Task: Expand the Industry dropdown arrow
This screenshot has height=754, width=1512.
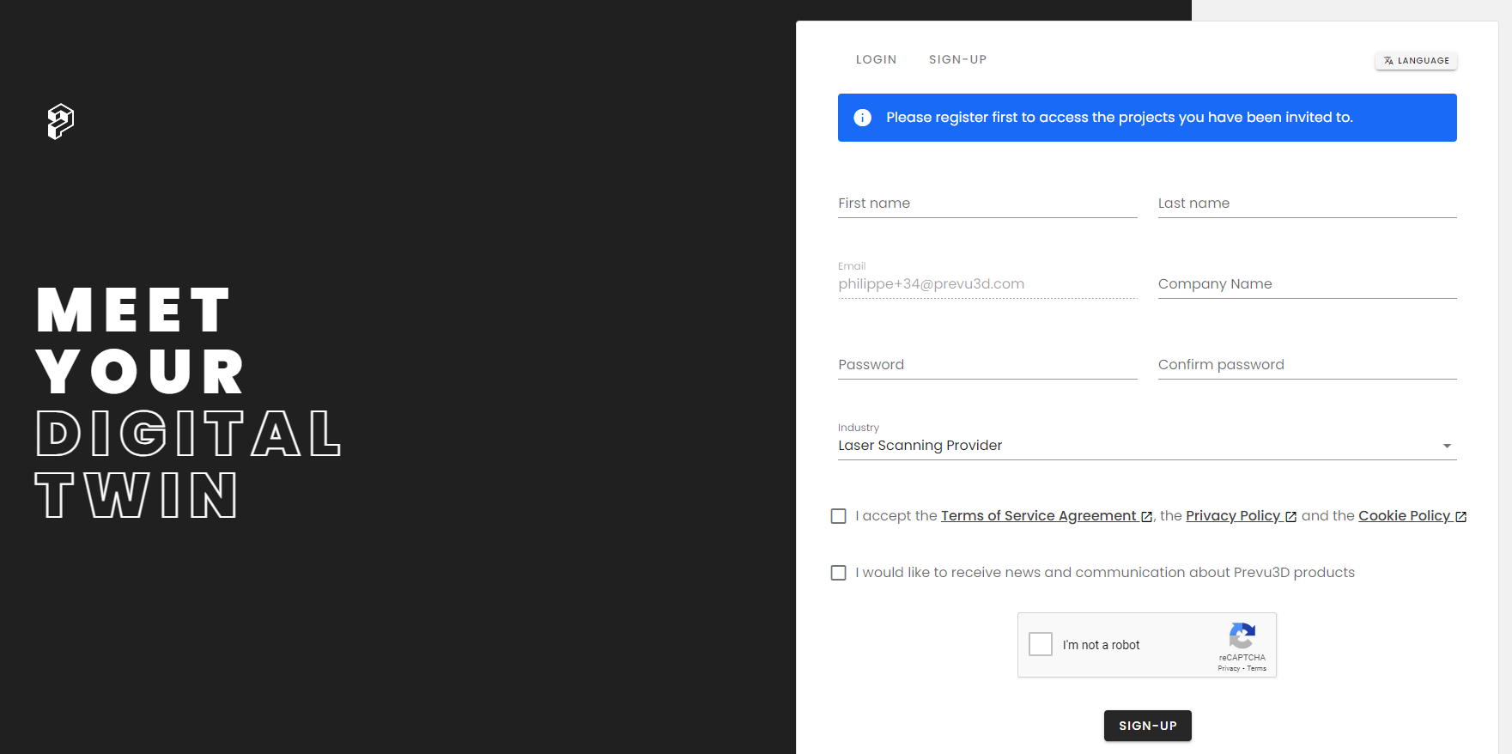Action: tap(1447, 446)
